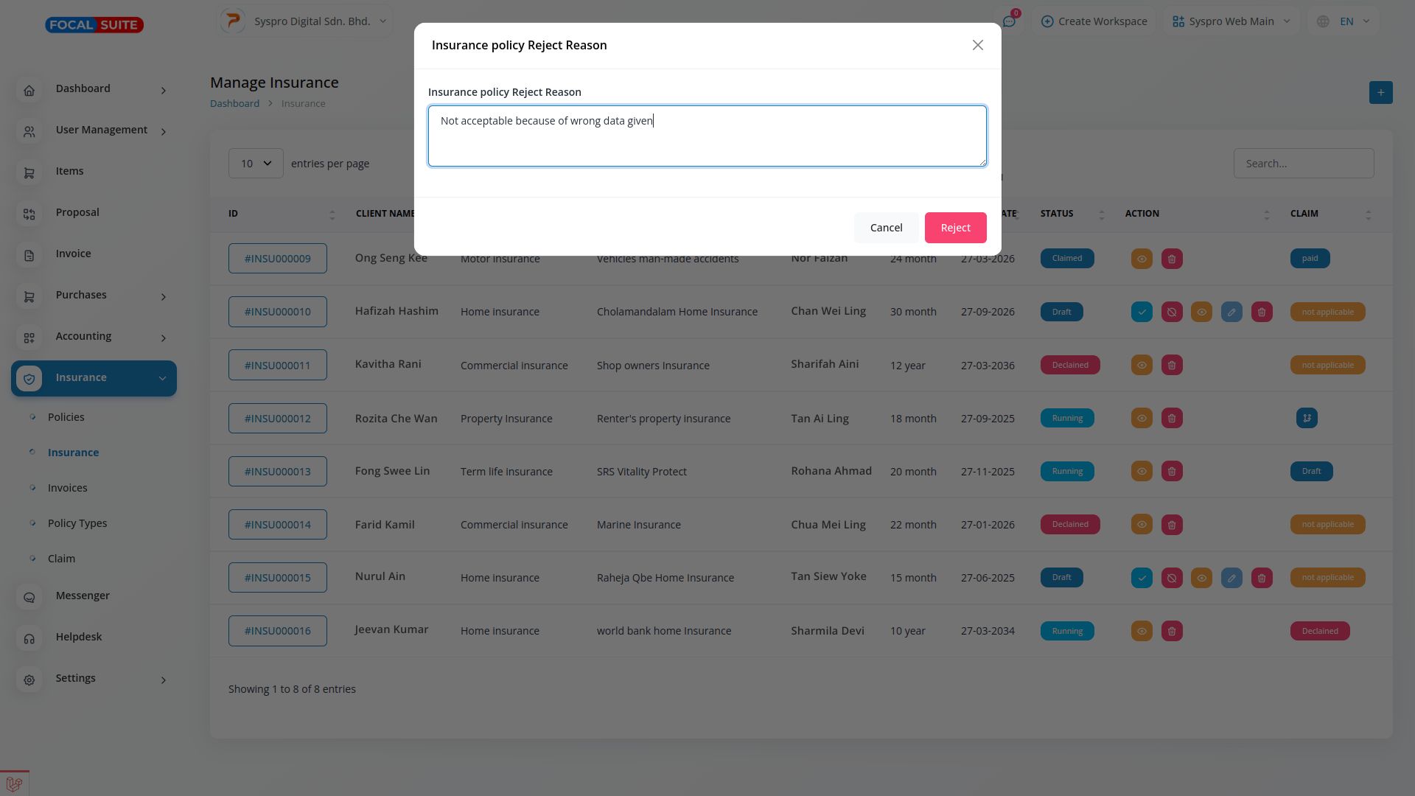View the #INSU000012 insurance with eye icon
This screenshot has height=796, width=1415.
pos(1142,419)
